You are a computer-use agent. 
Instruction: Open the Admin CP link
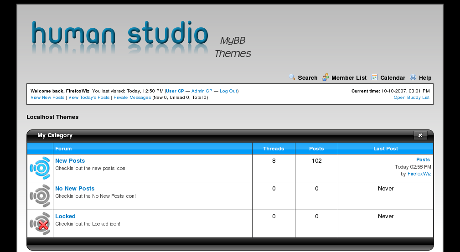[x=202, y=91]
